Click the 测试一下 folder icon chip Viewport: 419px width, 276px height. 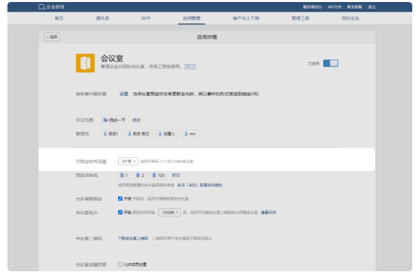[x=115, y=120]
